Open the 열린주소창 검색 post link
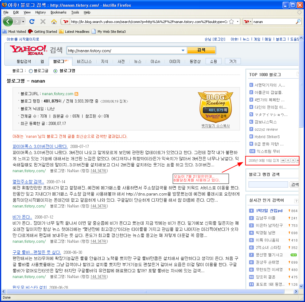The width and height of the screenshot is (305, 302). [x=28, y=182]
